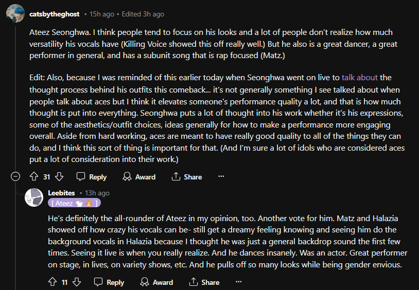Click the Ateez user flair badge

coord(74,203)
